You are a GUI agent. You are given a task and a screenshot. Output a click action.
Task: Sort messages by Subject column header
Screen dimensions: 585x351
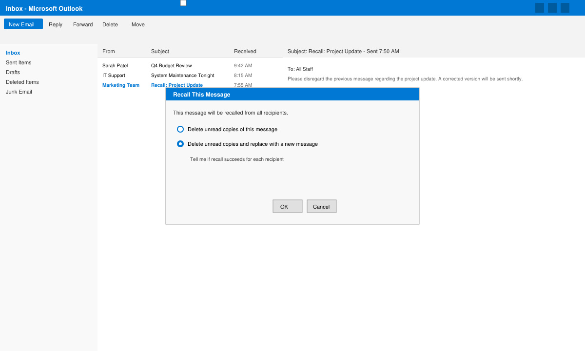tap(160, 51)
